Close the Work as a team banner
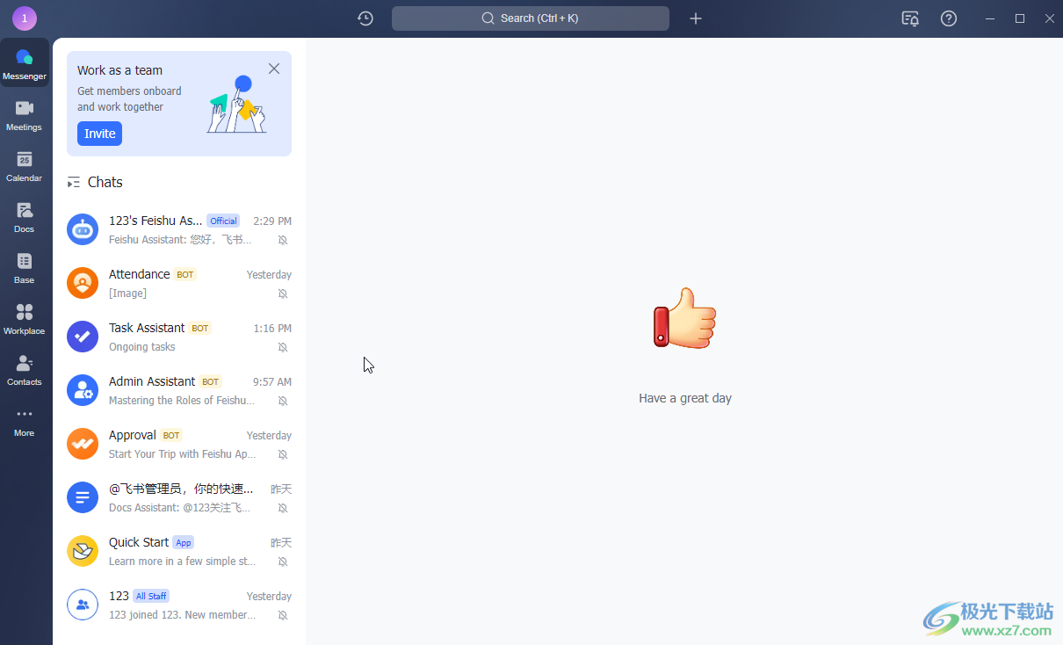 274,69
